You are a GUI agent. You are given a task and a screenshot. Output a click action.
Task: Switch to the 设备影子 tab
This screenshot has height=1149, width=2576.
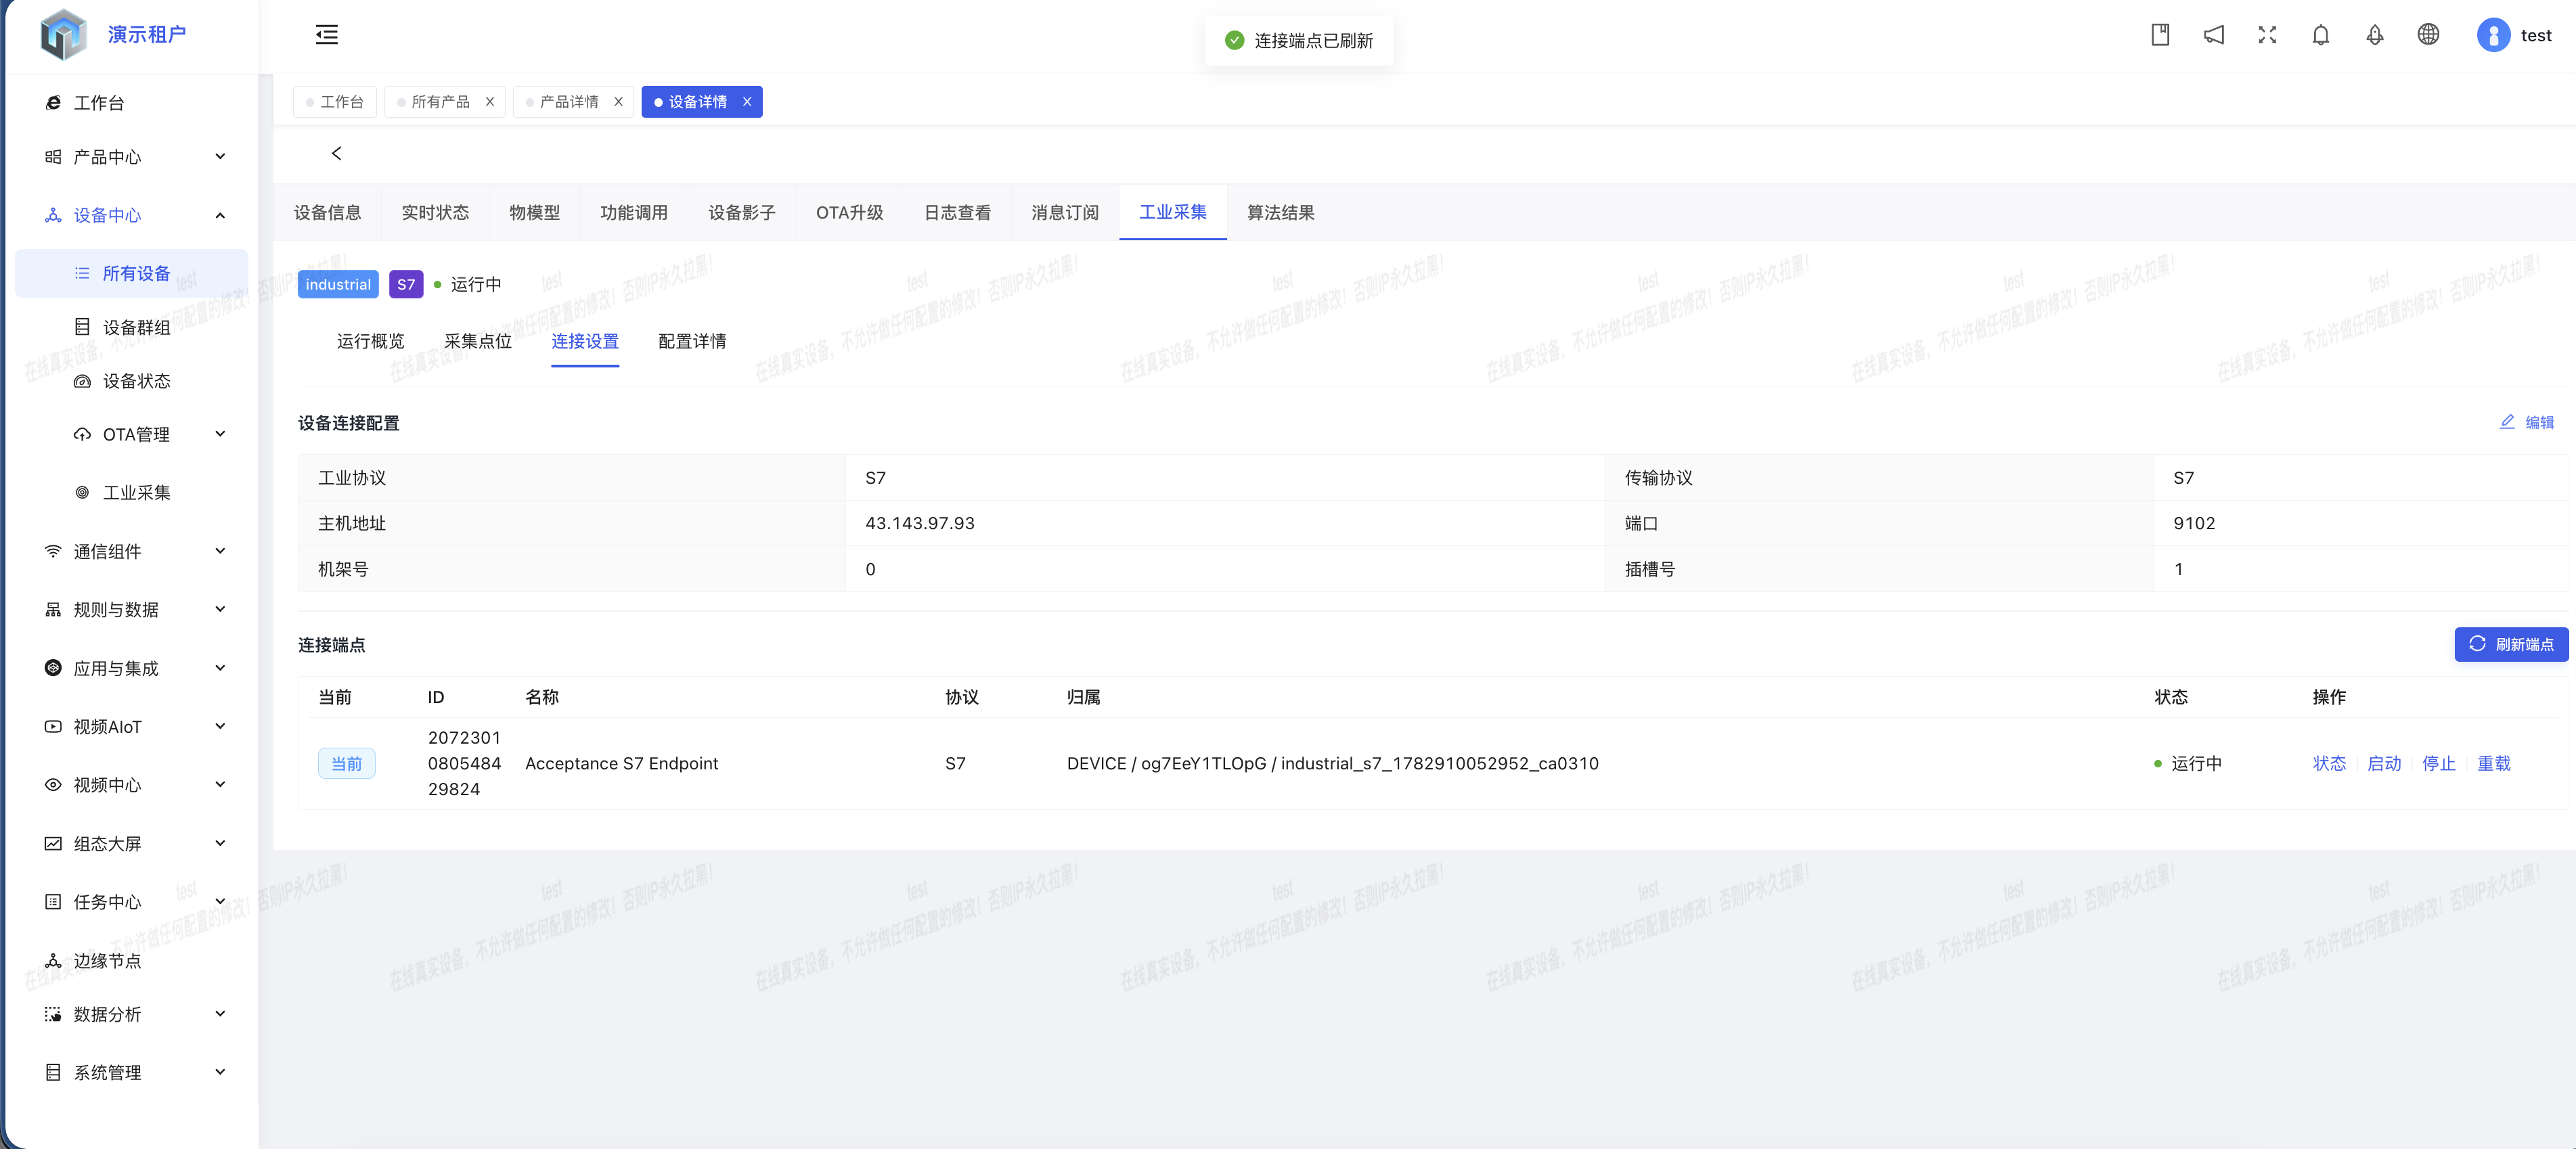742,212
